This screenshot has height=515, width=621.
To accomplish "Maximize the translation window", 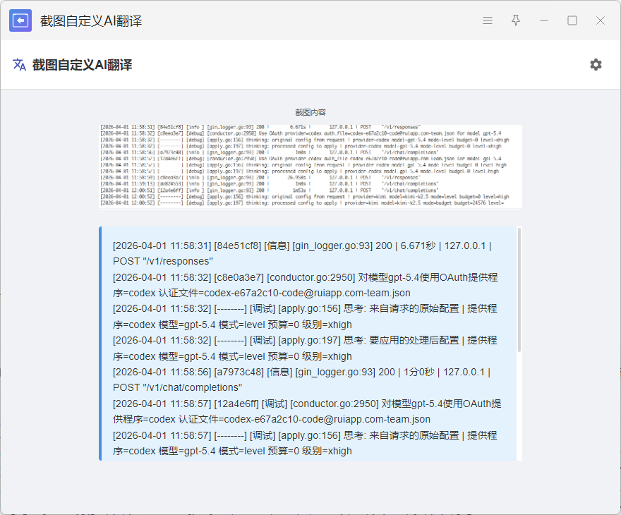I will tap(572, 20).
